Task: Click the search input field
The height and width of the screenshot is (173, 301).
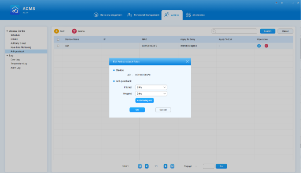Action: point(234,31)
